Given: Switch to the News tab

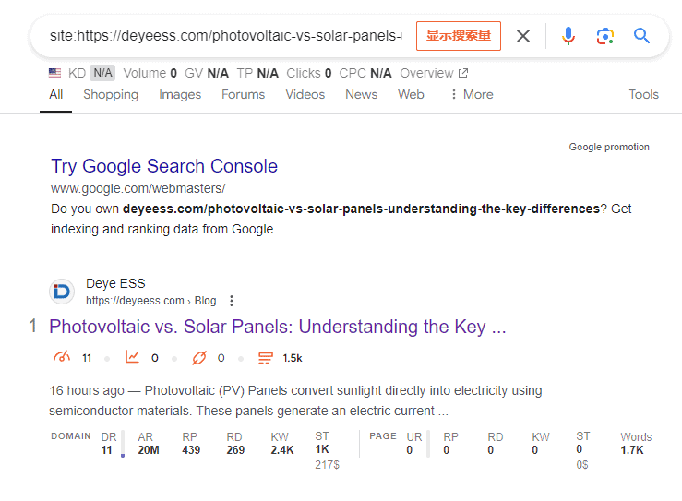Looking at the screenshot, I should point(361,94).
